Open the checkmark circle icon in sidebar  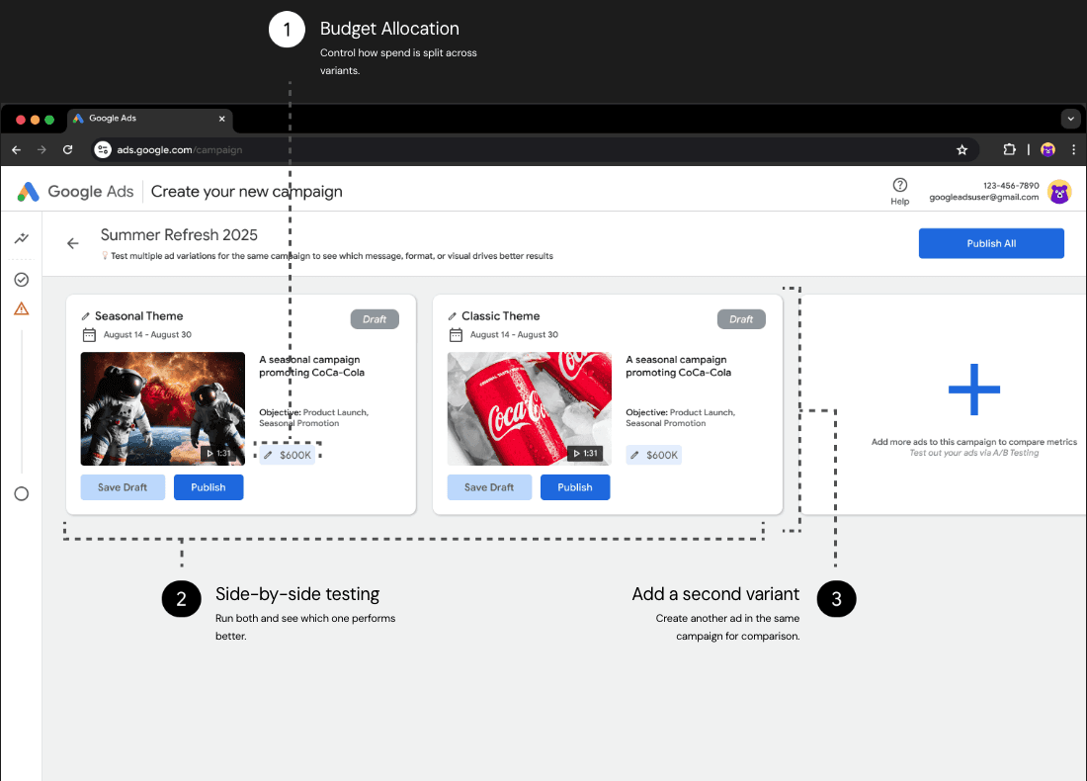22,280
